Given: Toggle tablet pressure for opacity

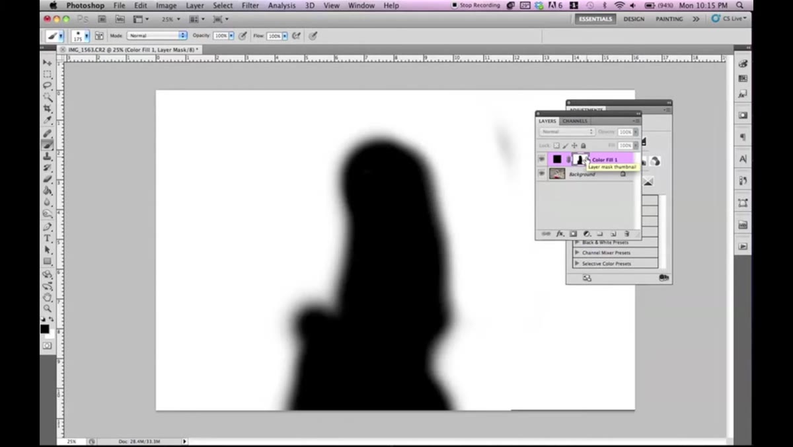Looking at the screenshot, I should tap(243, 36).
